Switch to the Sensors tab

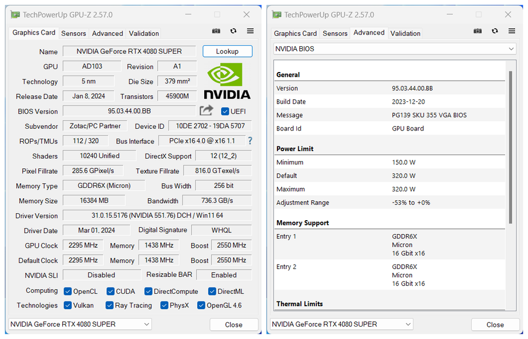click(73, 33)
